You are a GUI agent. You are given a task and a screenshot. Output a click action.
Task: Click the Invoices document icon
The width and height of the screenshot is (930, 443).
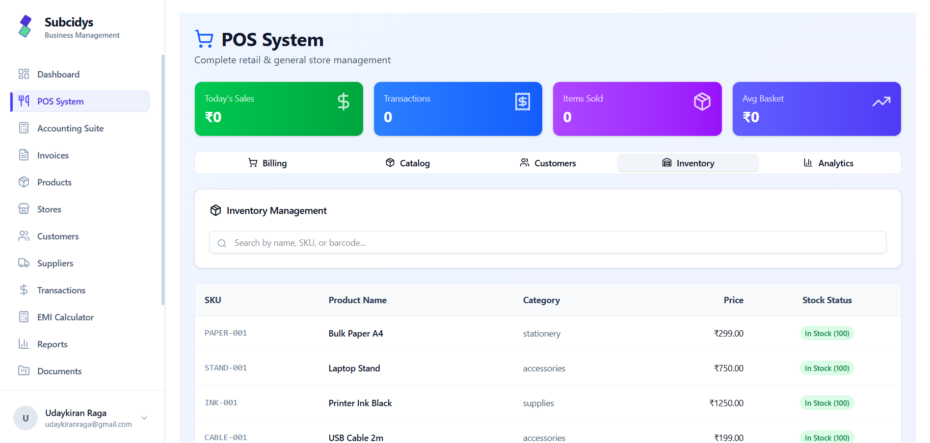pos(24,155)
